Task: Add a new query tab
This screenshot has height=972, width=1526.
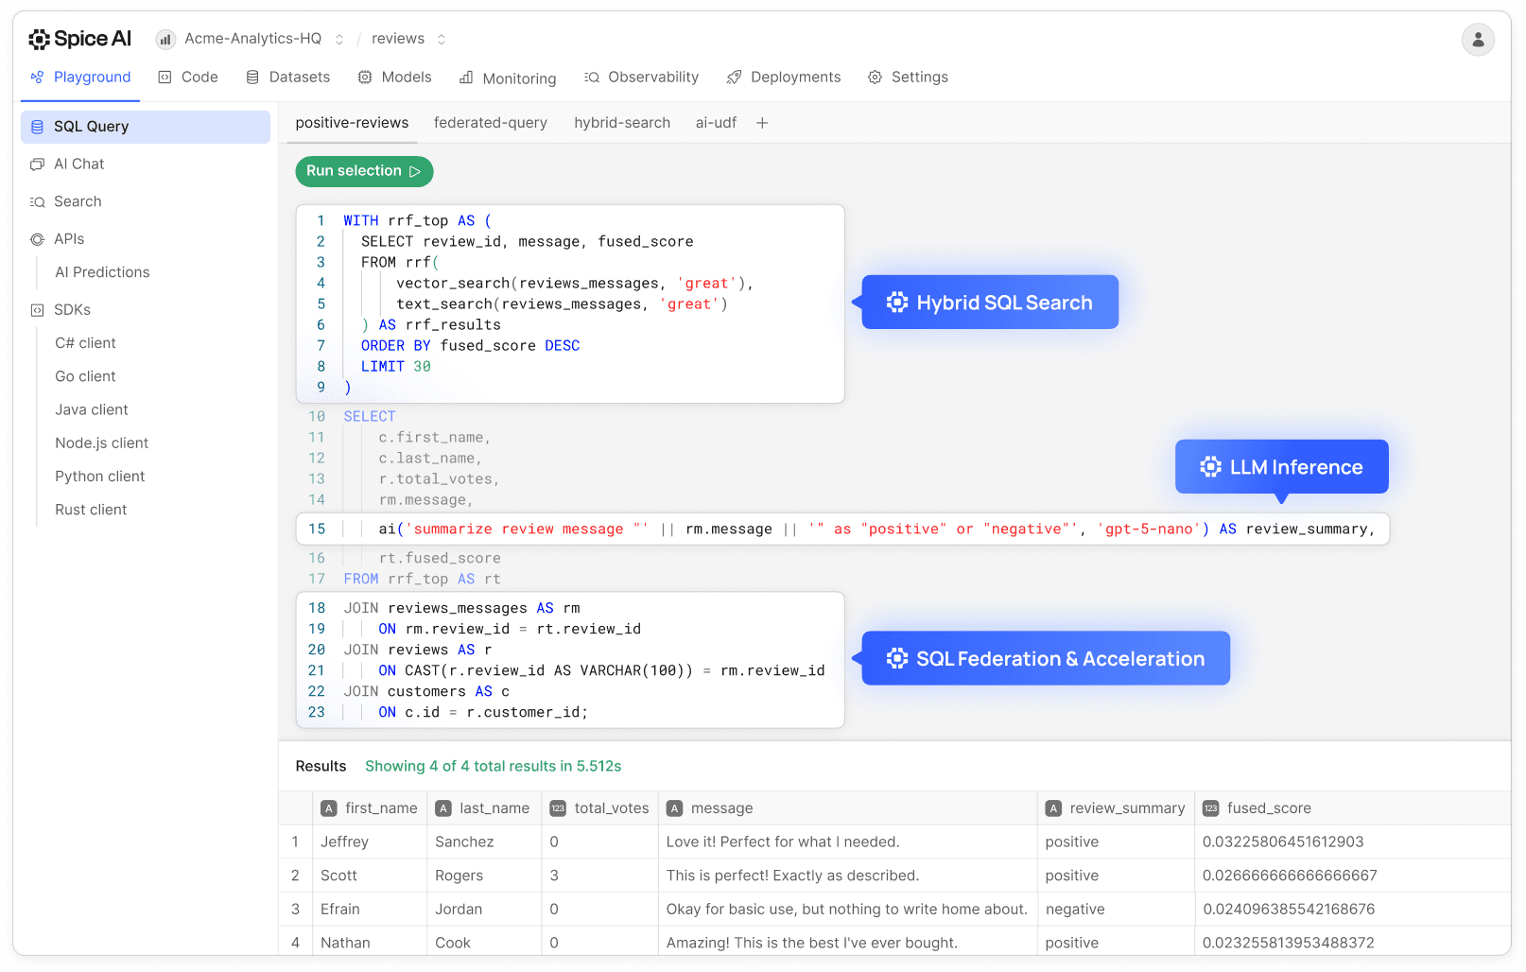Action: pyautogui.click(x=762, y=122)
